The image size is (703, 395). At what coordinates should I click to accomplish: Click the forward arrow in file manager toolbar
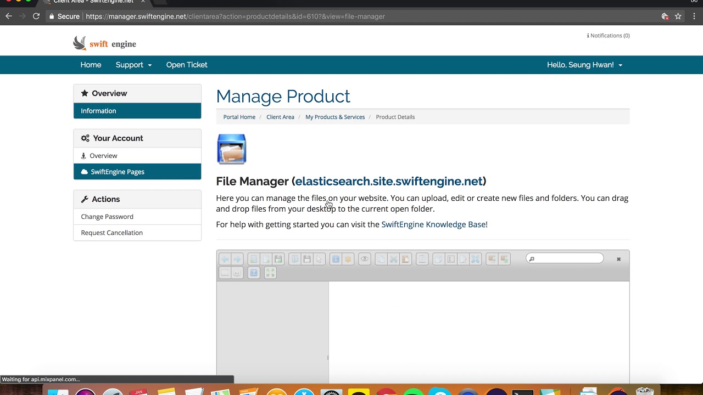click(237, 259)
